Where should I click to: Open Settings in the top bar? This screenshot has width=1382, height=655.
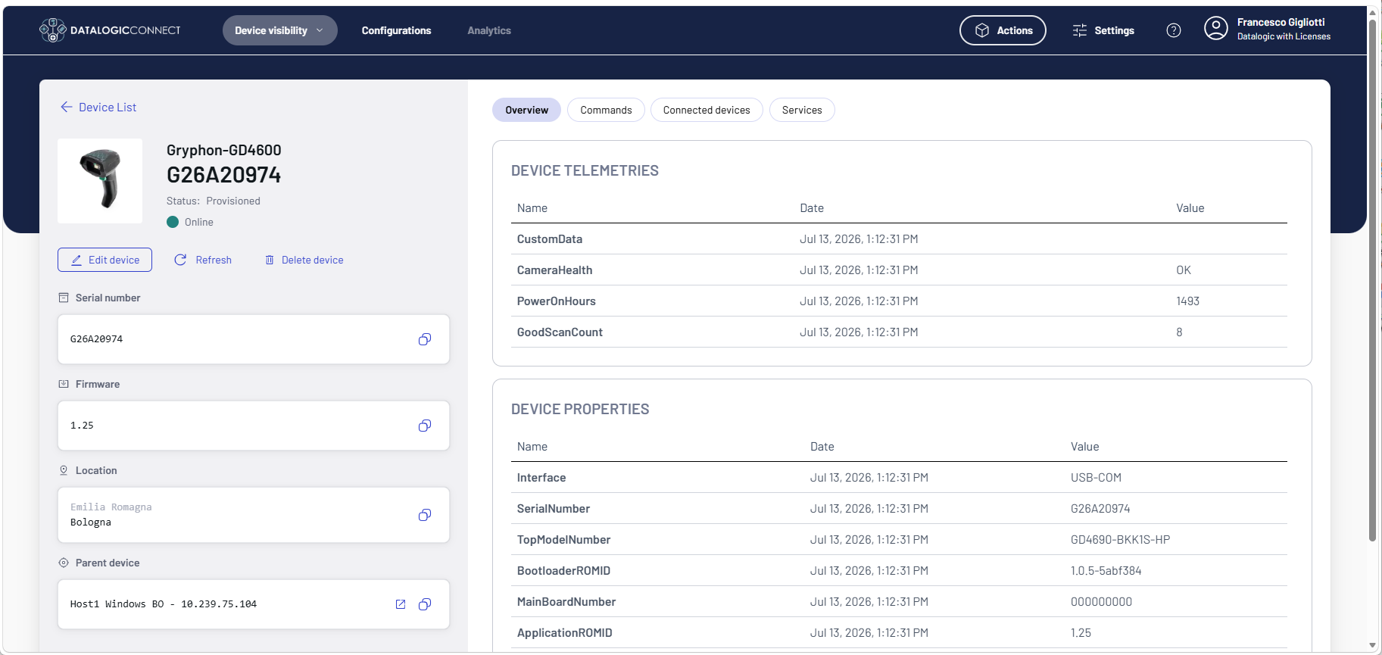tap(1103, 30)
